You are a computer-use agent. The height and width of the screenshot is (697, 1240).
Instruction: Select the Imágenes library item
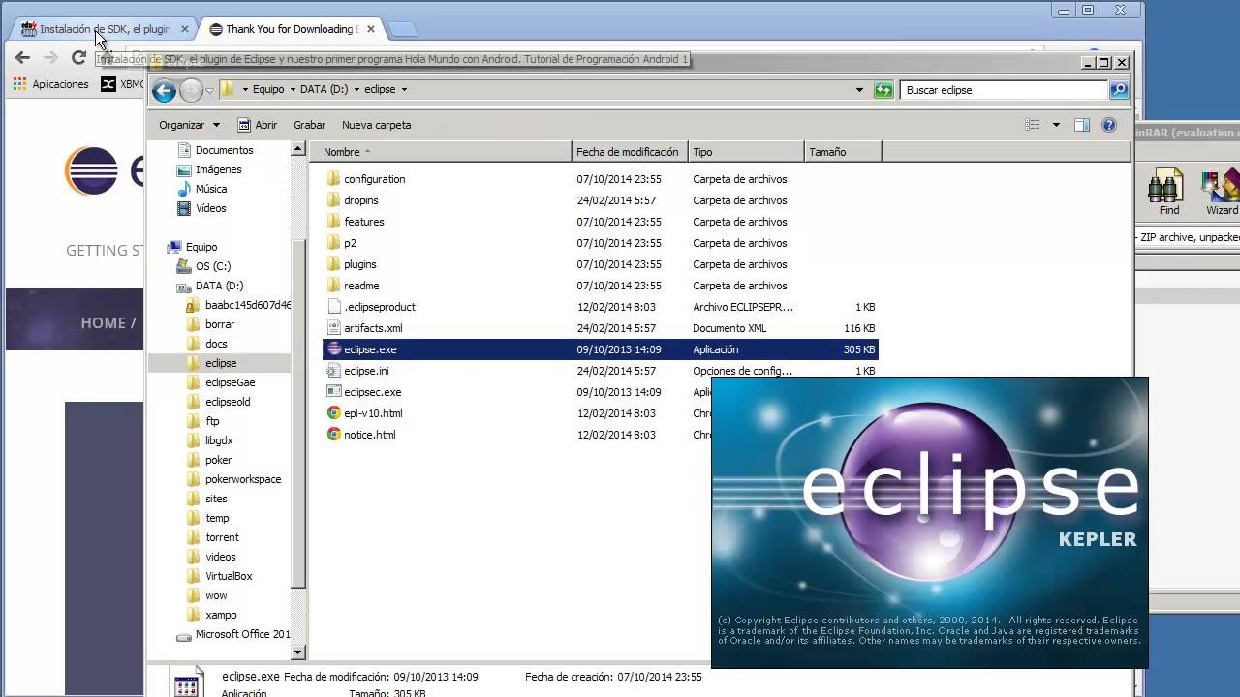(209, 169)
